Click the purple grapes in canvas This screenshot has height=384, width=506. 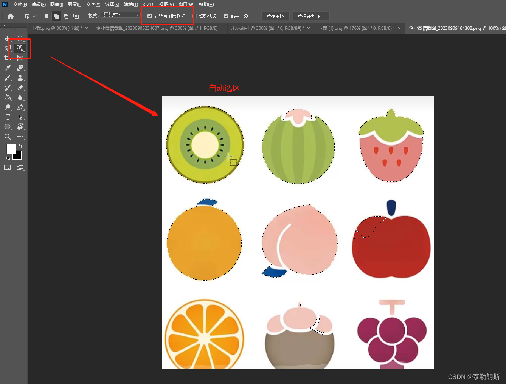392,334
